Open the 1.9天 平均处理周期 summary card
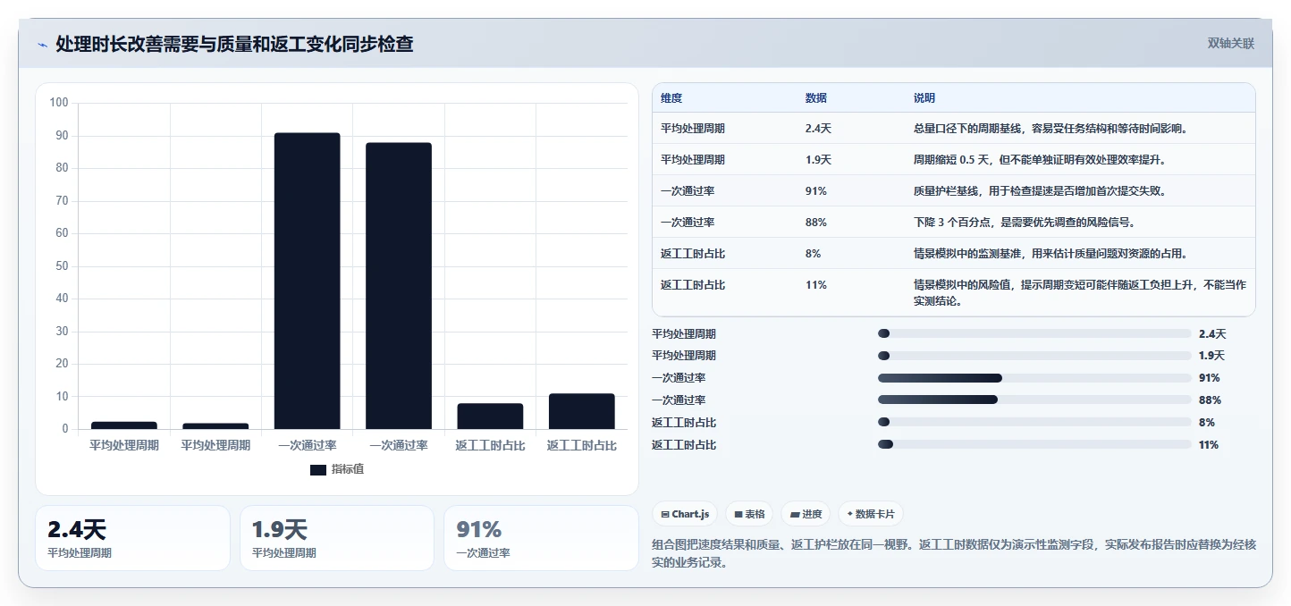The width and height of the screenshot is (1291, 606). click(336, 538)
